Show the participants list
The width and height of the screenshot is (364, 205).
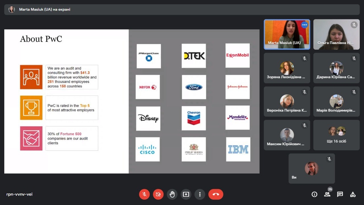click(327, 194)
